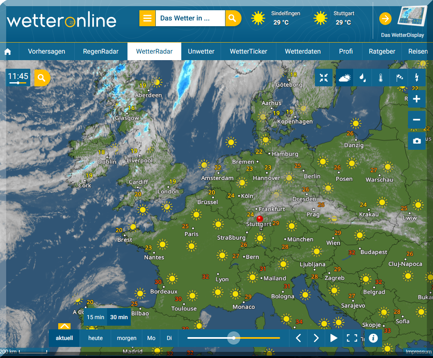This screenshot has height=358, width=433.
Task: Open Das WetterDisplay link
Action: [x=402, y=23]
